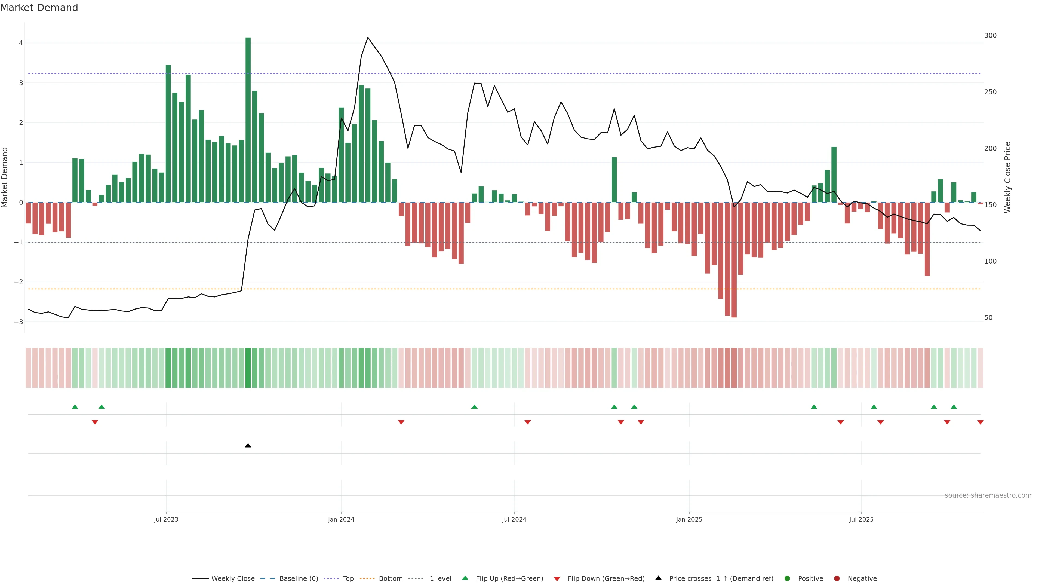Click the tallest green demand bar
The width and height of the screenshot is (1045, 588).
pos(248,122)
